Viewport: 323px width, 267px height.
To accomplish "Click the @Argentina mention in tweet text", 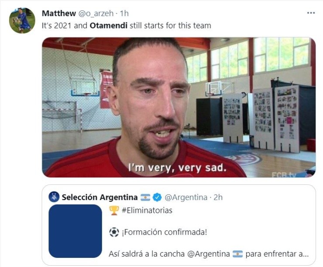I will (209, 254).
